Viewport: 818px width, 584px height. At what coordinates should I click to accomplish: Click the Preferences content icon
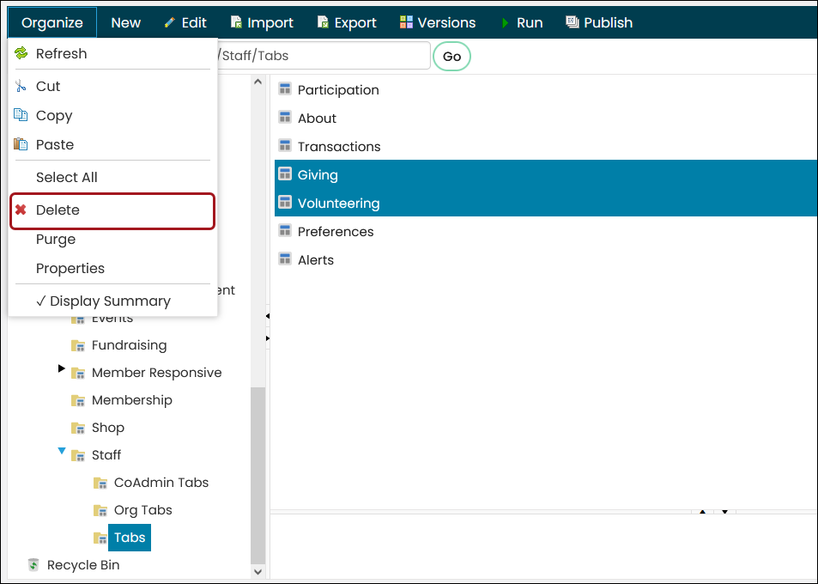click(x=285, y=230)
